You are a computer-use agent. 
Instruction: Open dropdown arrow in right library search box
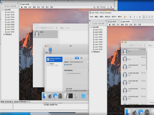106,23
